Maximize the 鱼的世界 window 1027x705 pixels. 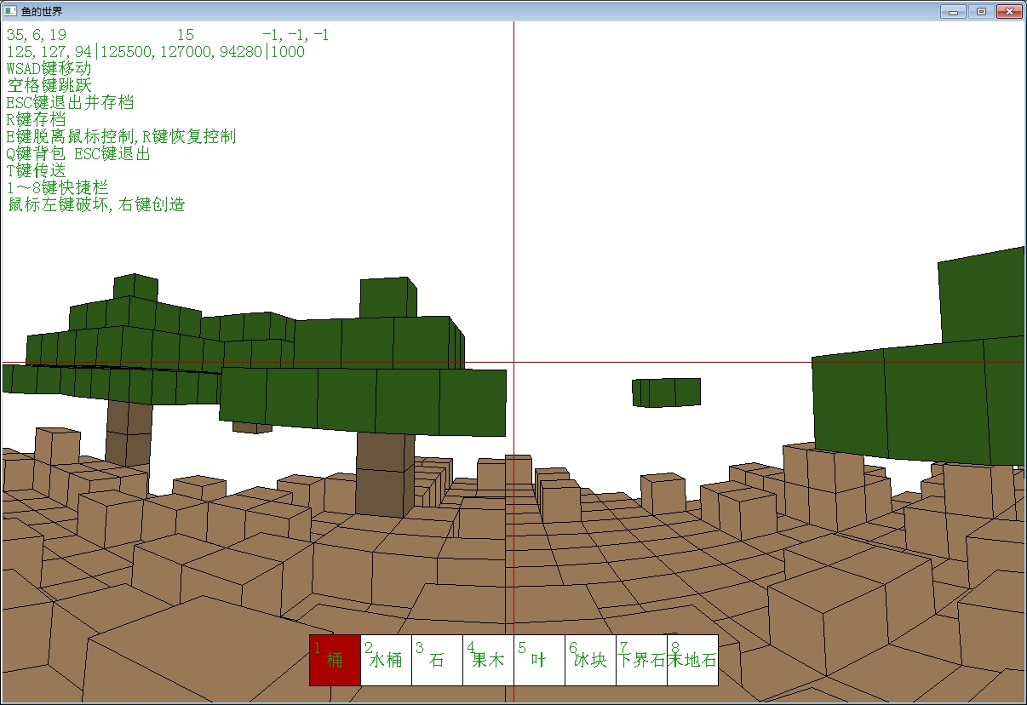point(981,11)
